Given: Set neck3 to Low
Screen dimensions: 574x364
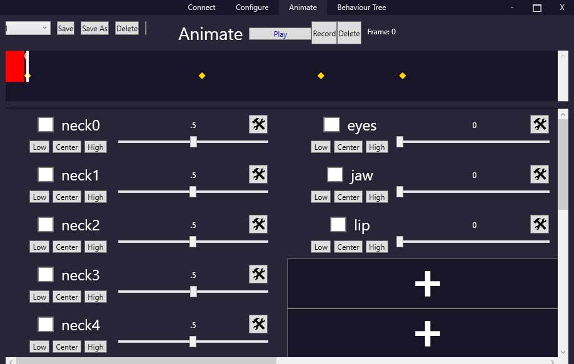Looking at the screenshot, I should 39,297.
